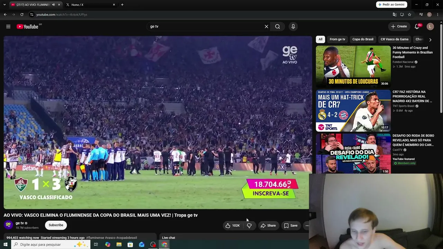Close the Home / X tab
Image resolution: width=443 pixels, height=249 pixels.
[x=114, y=5]
